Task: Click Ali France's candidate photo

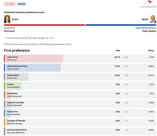Action: [x=7, y=19]
